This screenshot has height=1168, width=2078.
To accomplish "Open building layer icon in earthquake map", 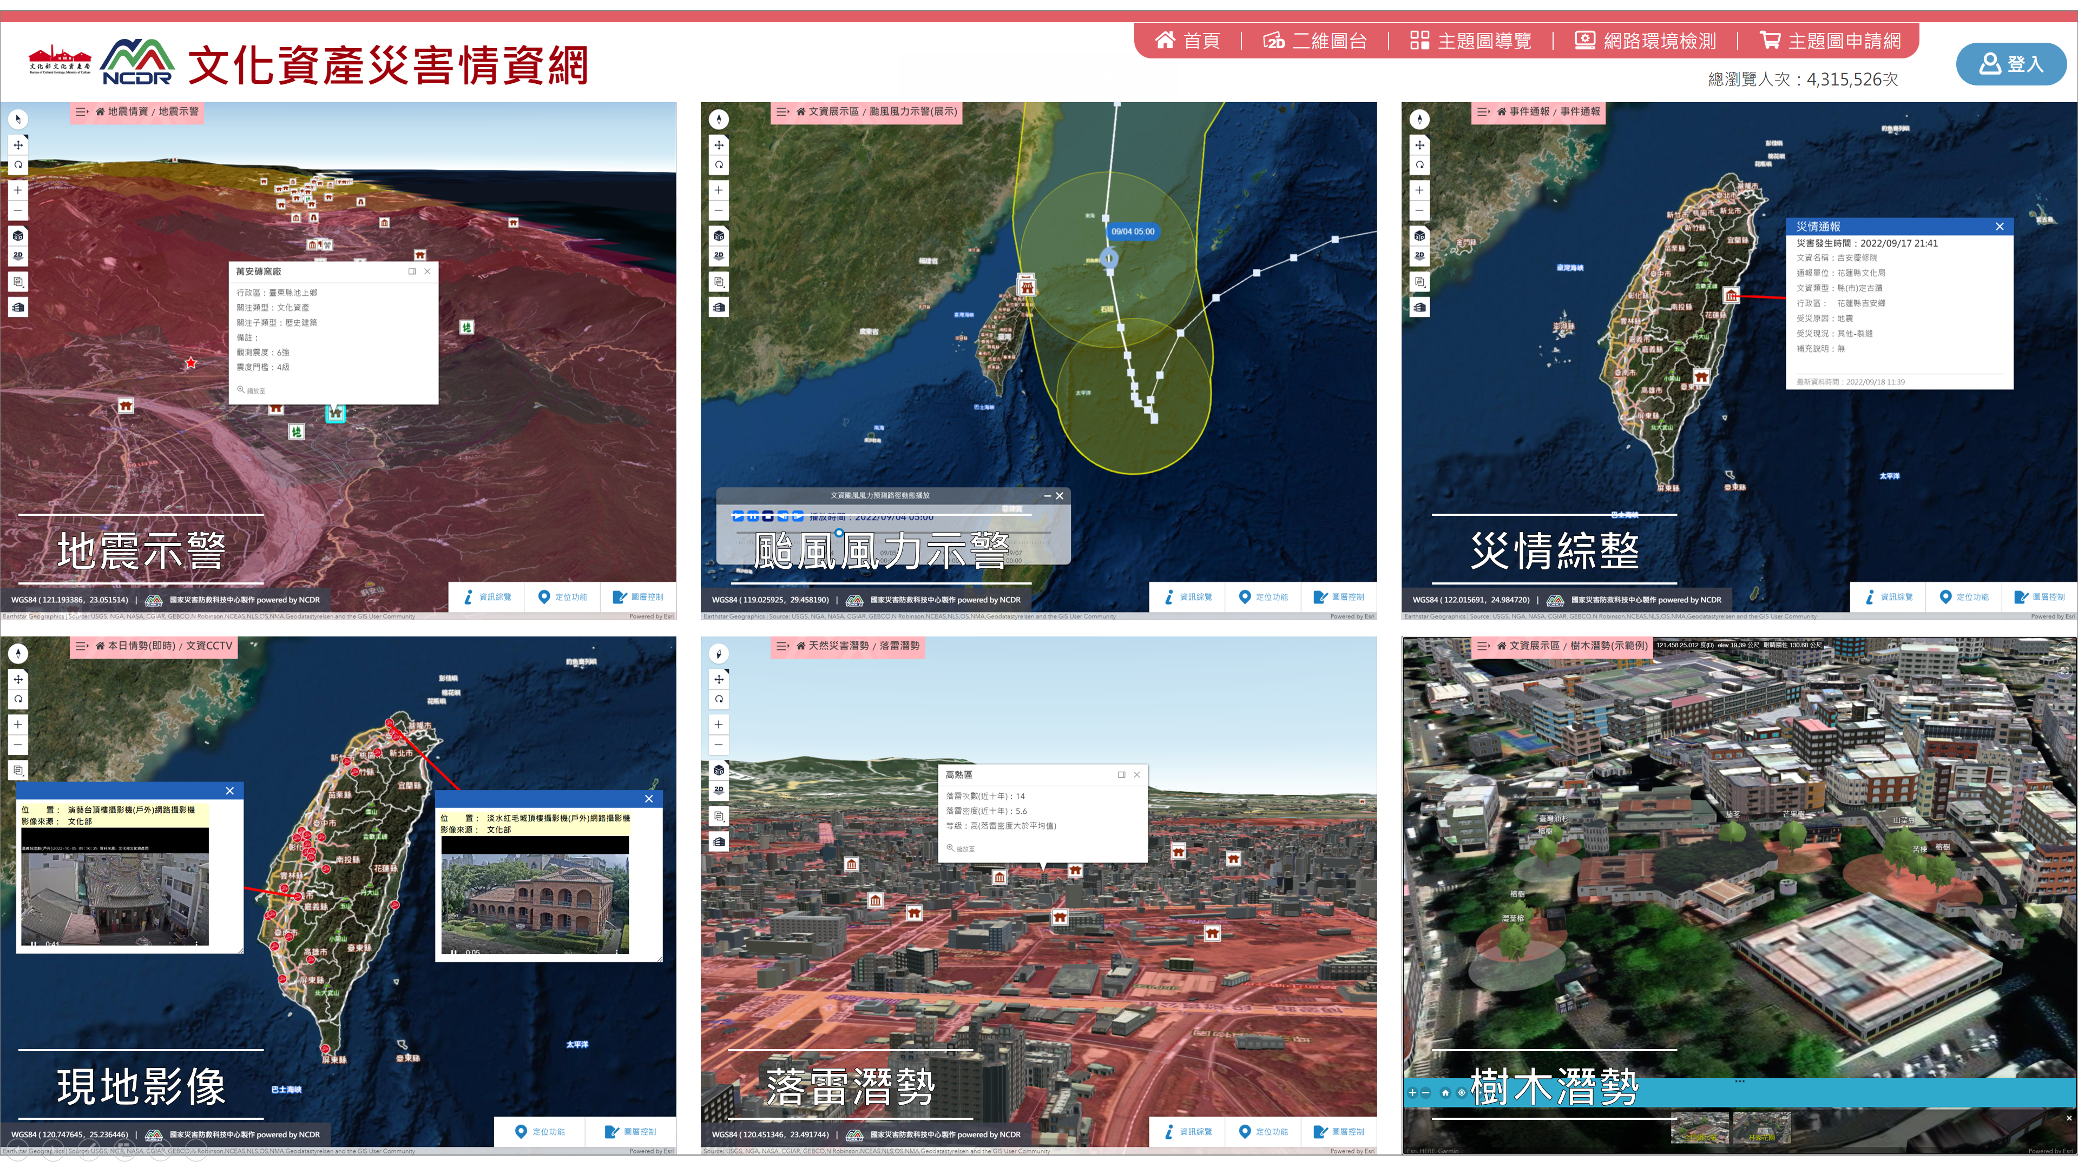I will (x=18, y=307).
